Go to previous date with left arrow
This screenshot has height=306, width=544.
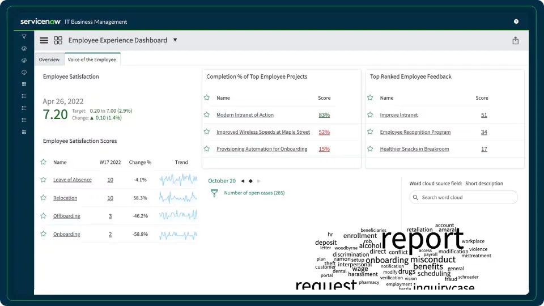[243, 181]
